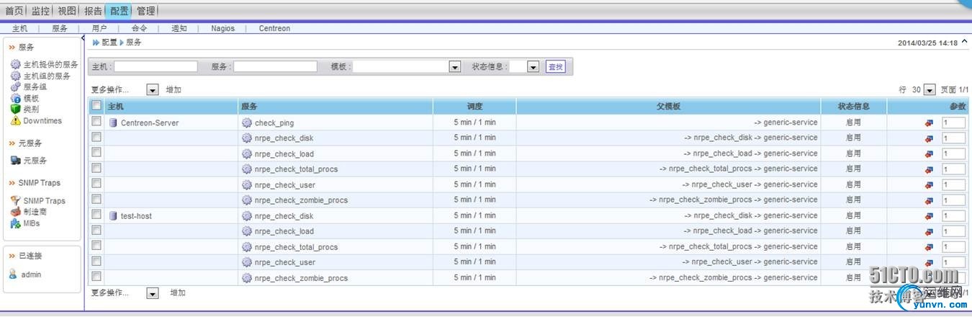The height and width of the screenshot is (317, 972).
Task: Switch to 通知 submenu tab
Action: click(x=179, y=28)
